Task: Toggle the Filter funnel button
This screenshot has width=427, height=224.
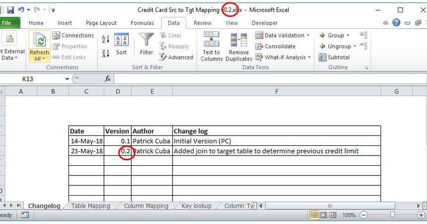Action: pos(146,44)
